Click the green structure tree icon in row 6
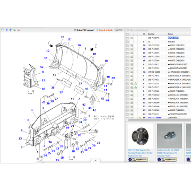 [x=136, y=83]
